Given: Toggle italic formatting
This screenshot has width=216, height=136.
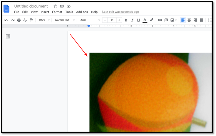Looking at the screenshot, I should click(x=132, y=20).
